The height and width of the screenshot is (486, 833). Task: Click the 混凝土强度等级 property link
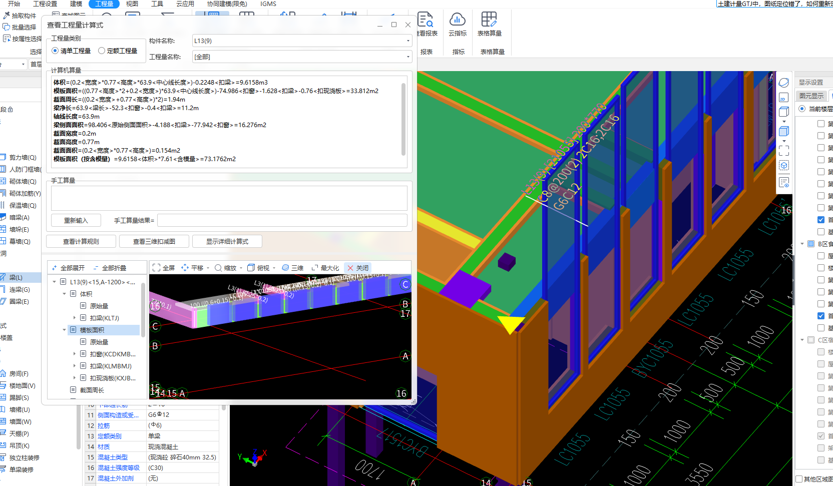pos(119,467)
